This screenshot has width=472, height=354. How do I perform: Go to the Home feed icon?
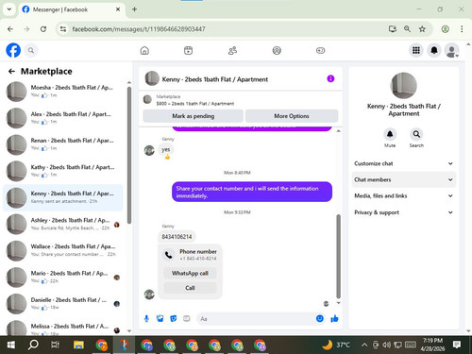pyautogui.click(x=144, y=50)
